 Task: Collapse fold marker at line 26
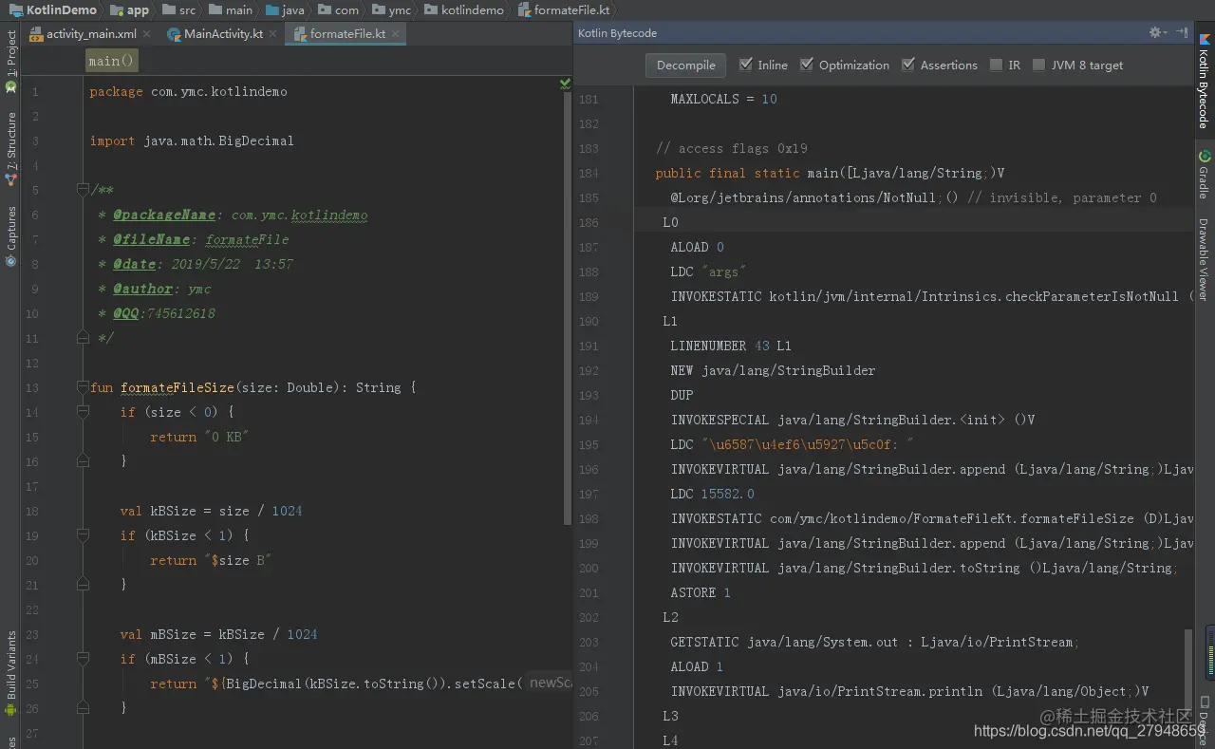tap(83, 708)
